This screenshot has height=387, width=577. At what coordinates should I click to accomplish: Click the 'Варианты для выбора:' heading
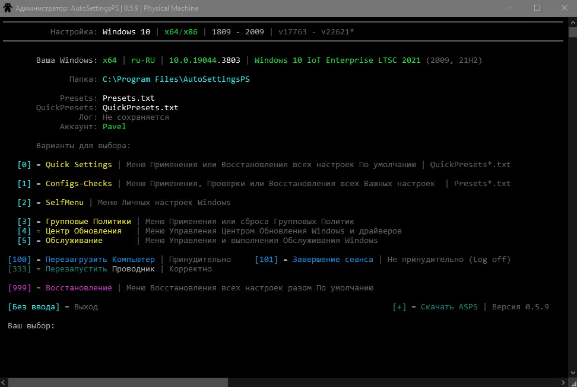83,146
